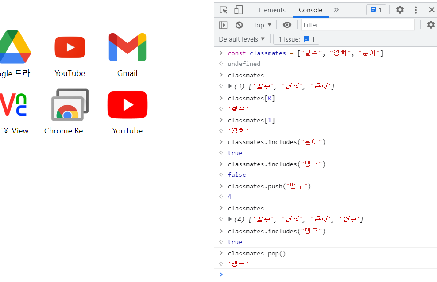437x282 pixels.
Task: Click the false output value
Action: tap(236, 175)
